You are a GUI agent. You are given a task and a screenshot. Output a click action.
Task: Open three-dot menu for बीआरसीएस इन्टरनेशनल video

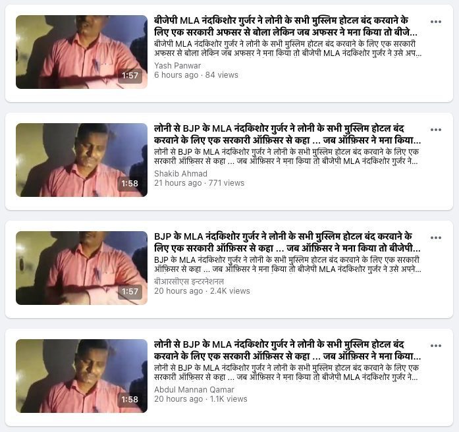[x=435, y=238]
